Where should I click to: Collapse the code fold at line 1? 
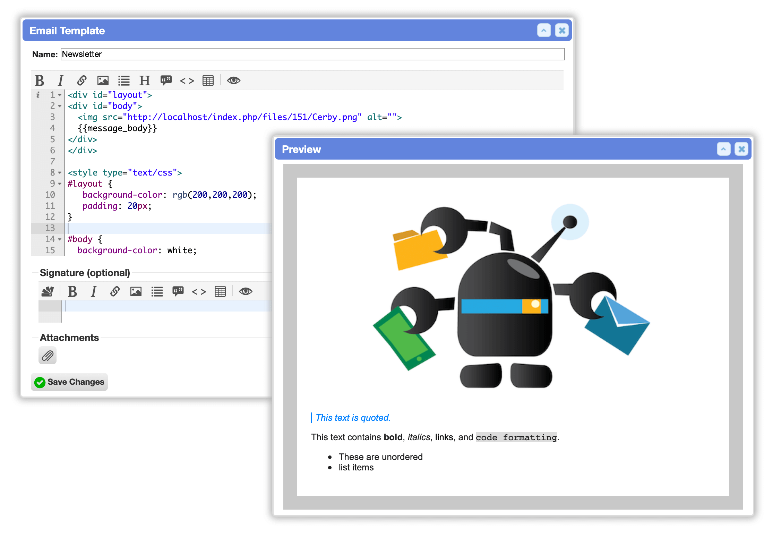pyautogui.click(x=60, y=95)
